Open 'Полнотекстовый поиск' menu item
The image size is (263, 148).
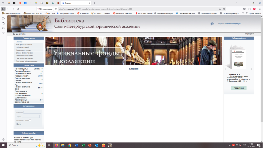[x=24, y=56]
